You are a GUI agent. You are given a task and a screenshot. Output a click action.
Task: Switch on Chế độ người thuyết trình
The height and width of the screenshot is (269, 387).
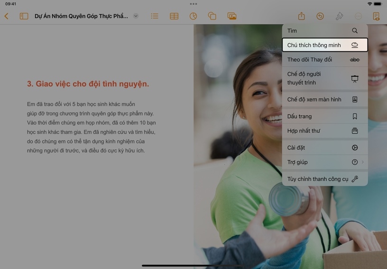[325, 78]
